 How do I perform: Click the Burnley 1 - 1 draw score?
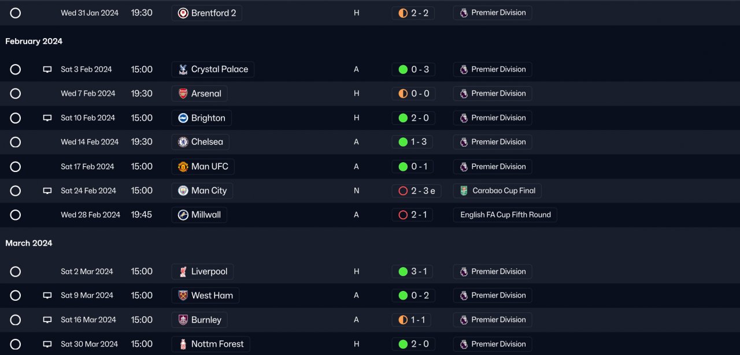click(x=413, y=320)
